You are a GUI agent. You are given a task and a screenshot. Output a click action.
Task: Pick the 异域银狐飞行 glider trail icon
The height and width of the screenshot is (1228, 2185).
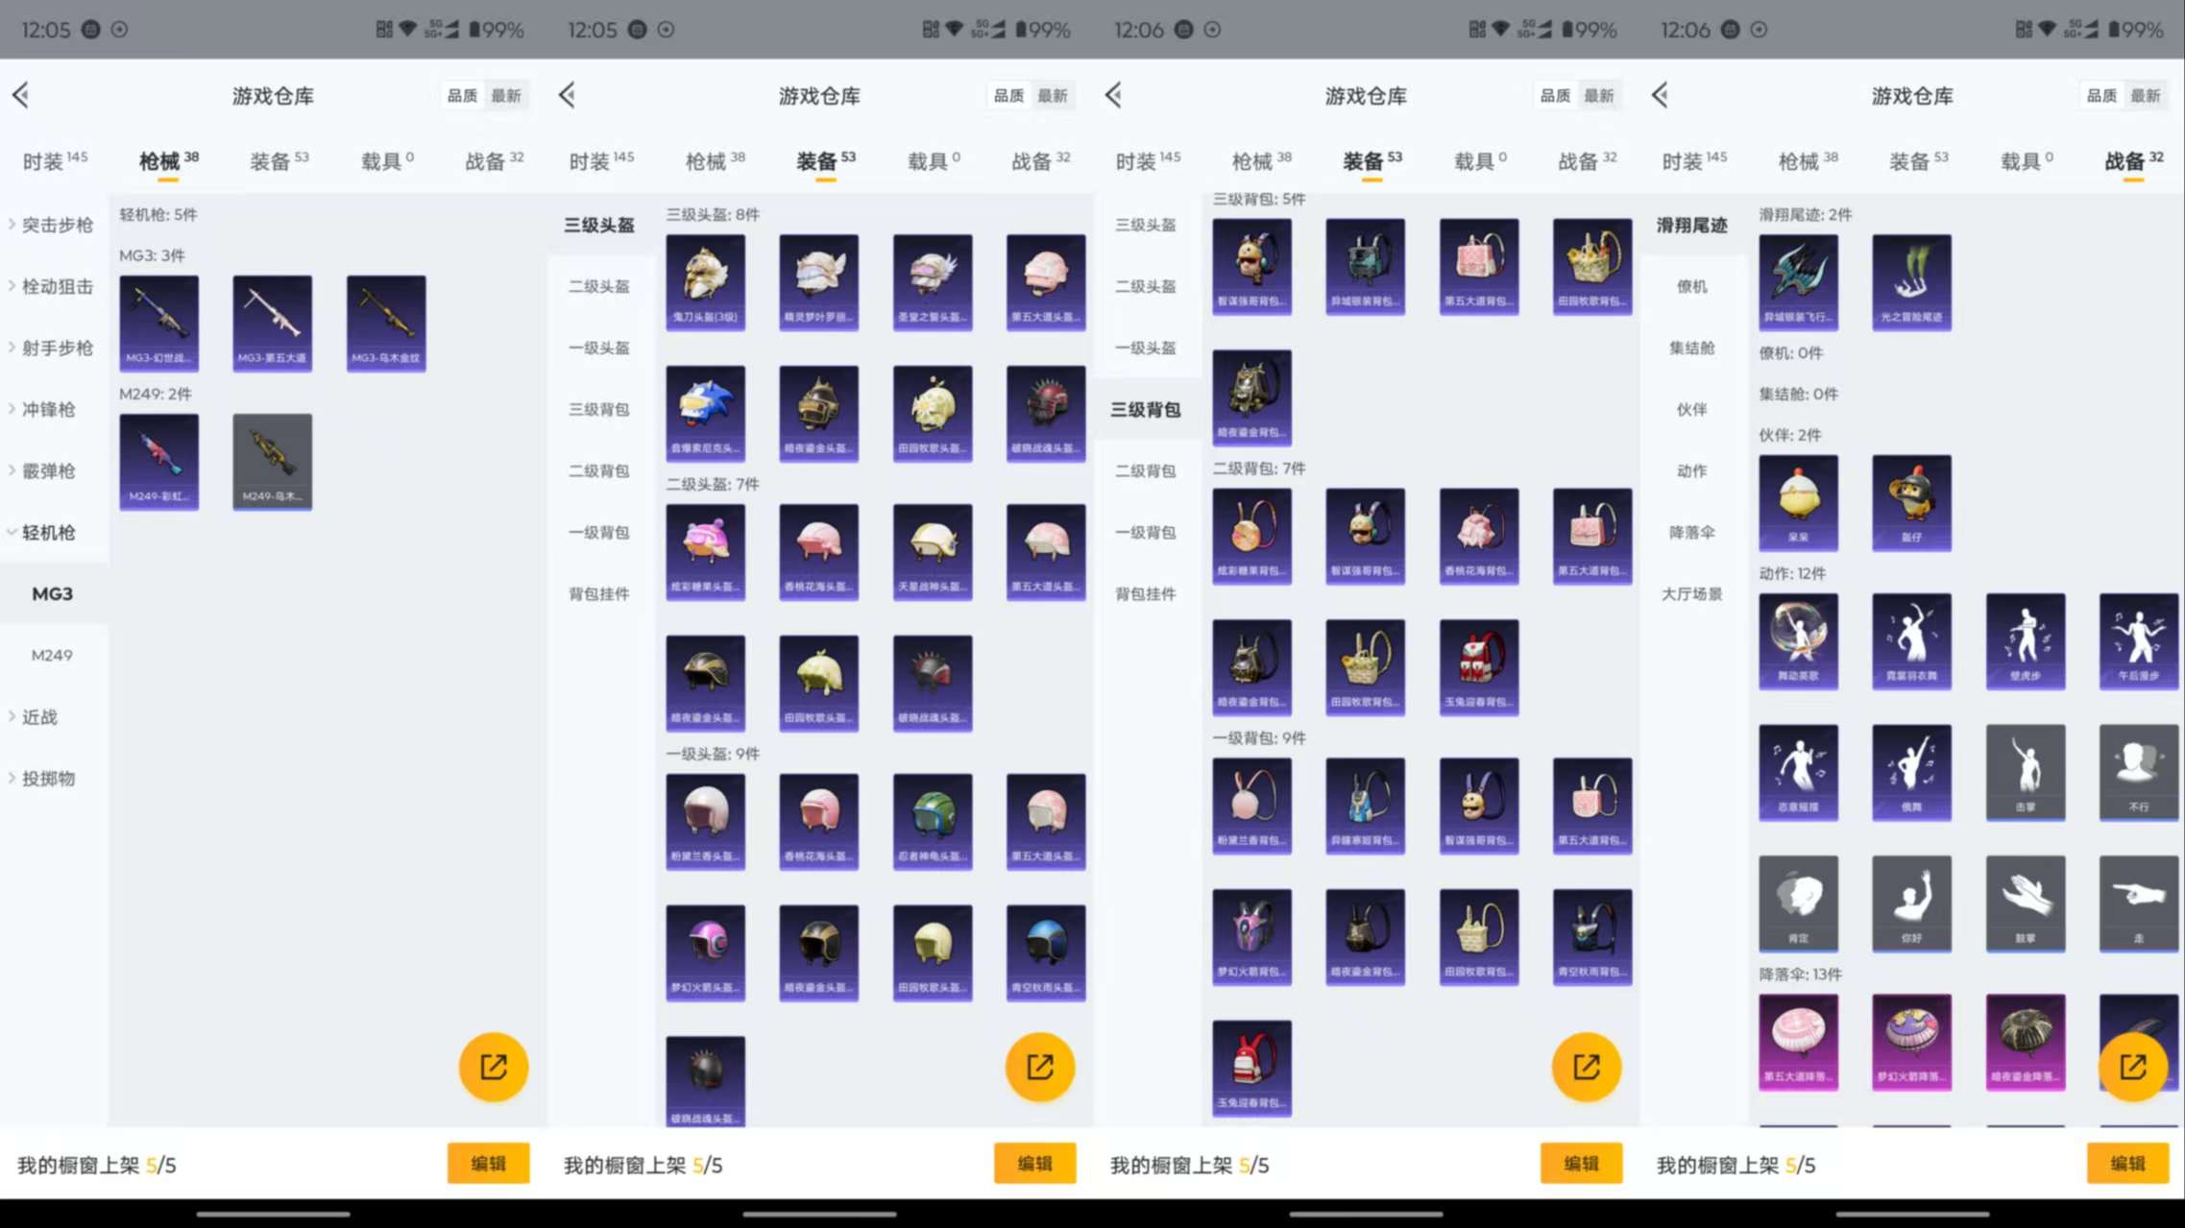click(x=1798, y=281)
